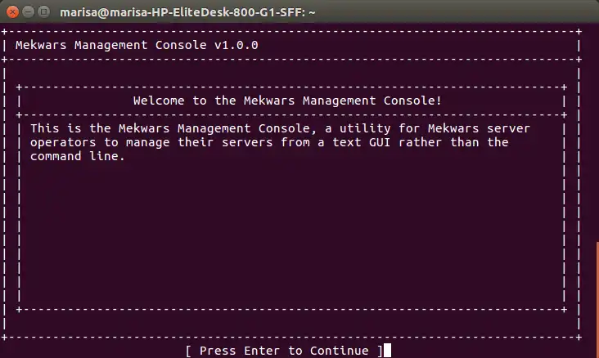This screenshot has width=599, height=358.
Task: Click the opening bracket before Press Enter
Action: [188, 351]
